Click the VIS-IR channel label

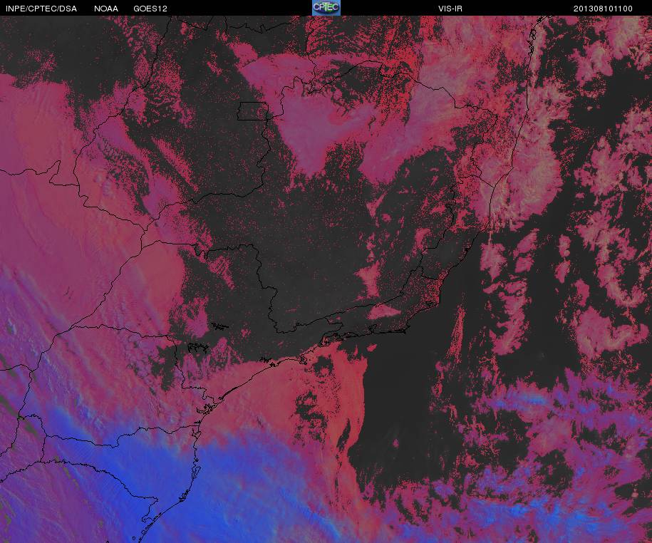point(450,9)
